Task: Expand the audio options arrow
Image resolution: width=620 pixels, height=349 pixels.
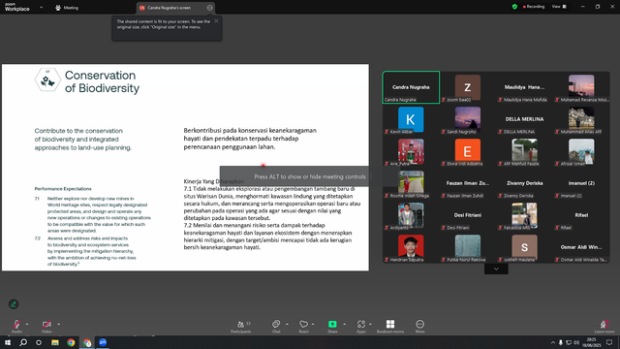Action: tap(27, 324)
